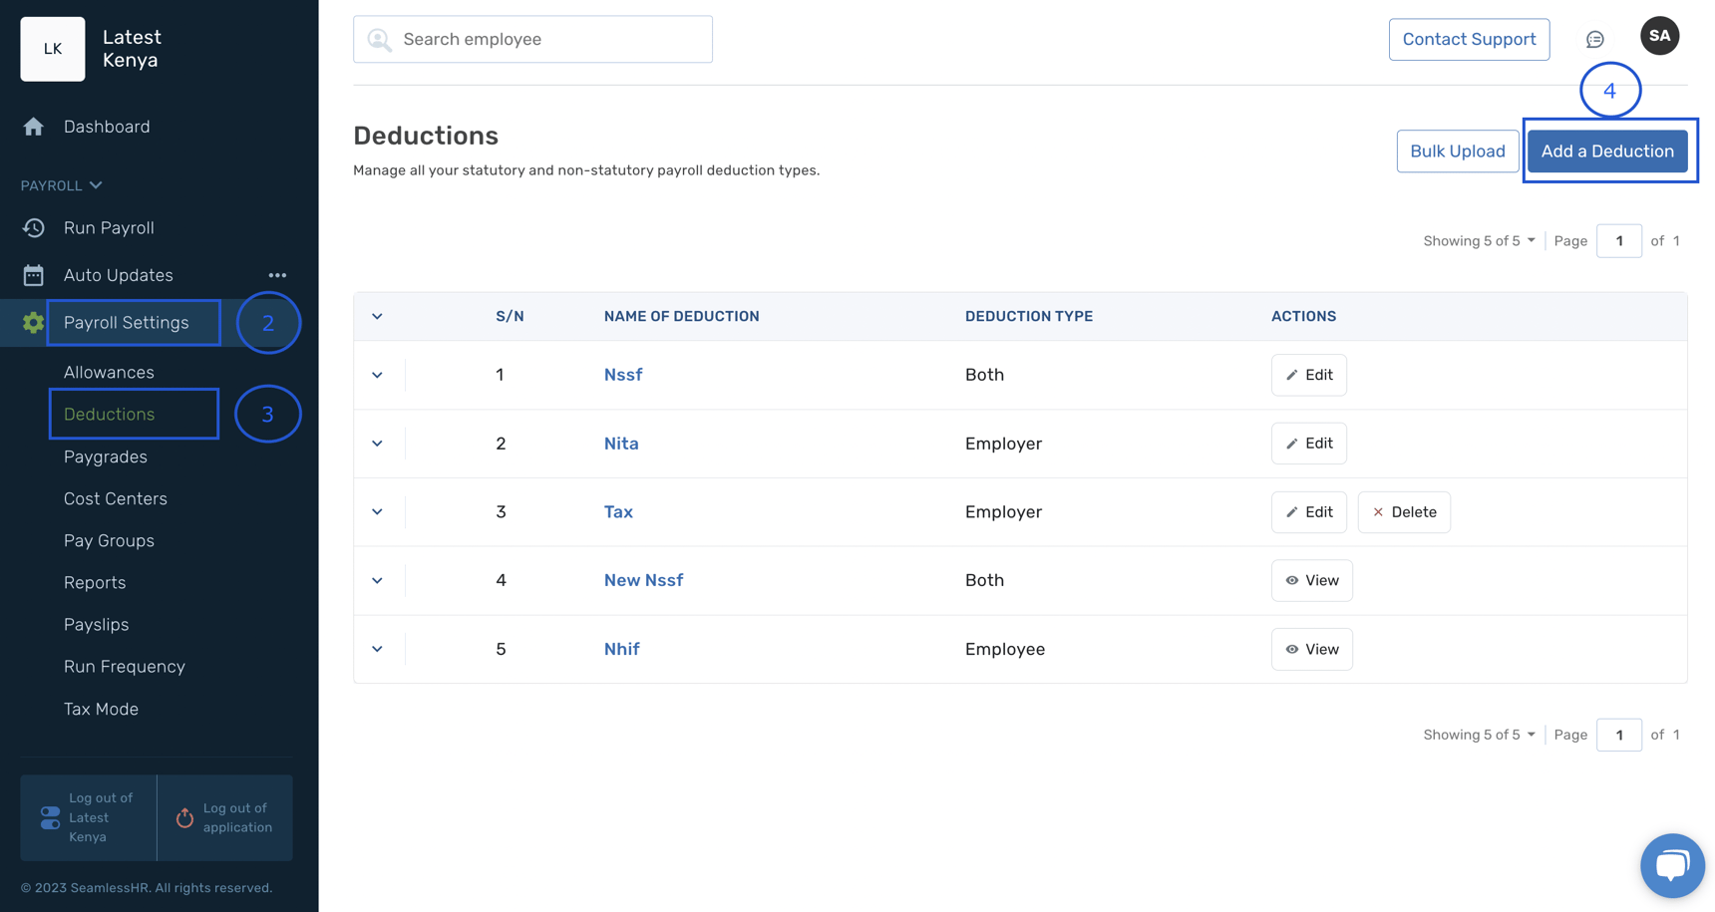This screenshot has height=912, width=1715.
Task: Open the Auto Updates three-dot menu
Action: [x=277, y=275]
